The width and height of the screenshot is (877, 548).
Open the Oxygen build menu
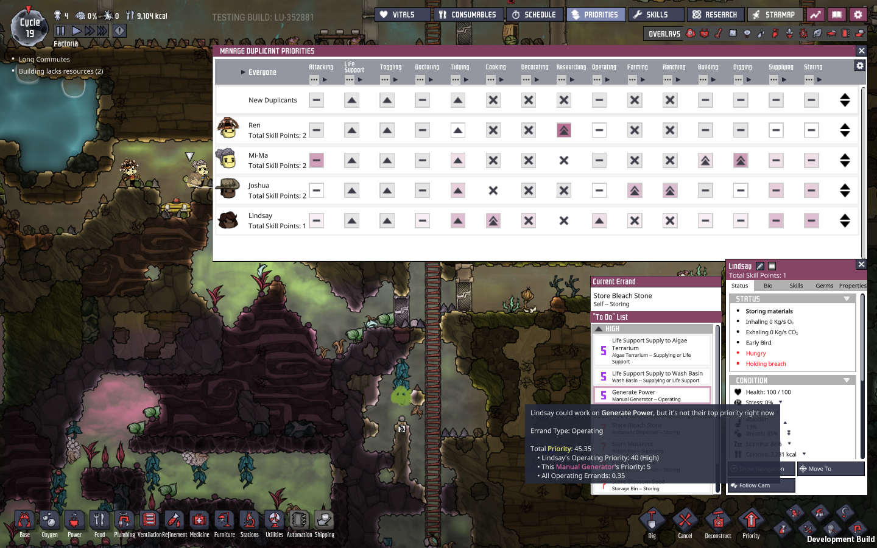coord(49,522)
